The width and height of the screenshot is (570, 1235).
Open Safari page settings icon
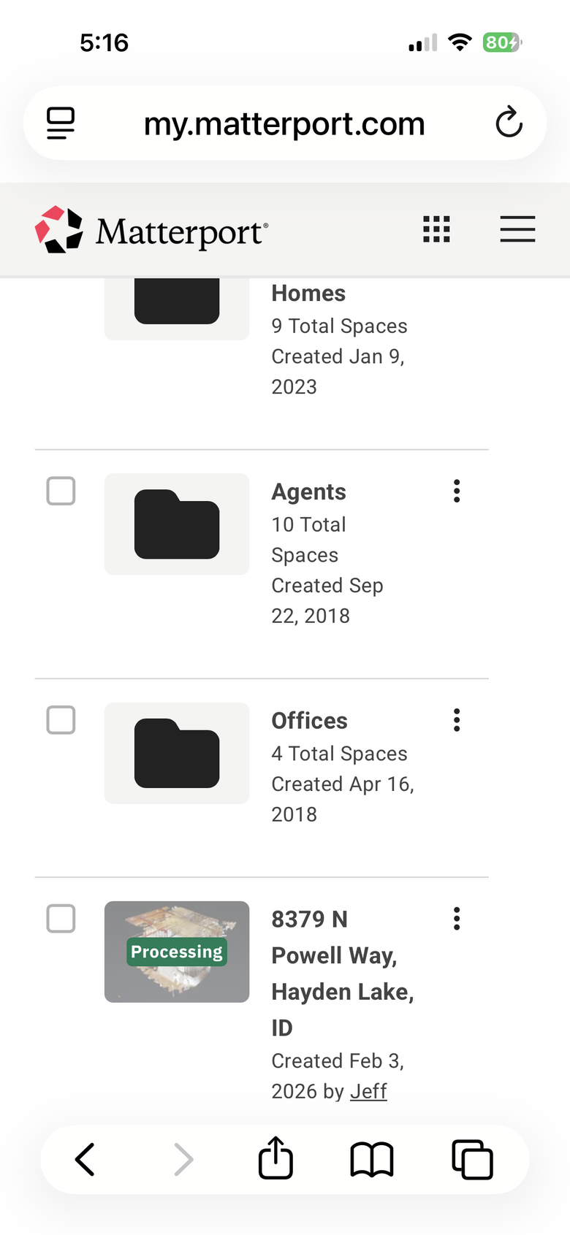click(x=61, y=123)
